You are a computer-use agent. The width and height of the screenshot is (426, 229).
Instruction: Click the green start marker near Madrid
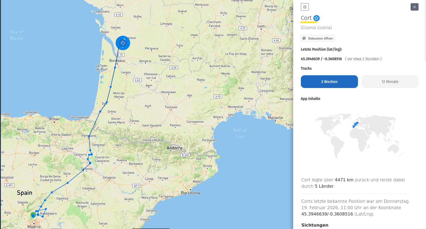click(33, 215)
